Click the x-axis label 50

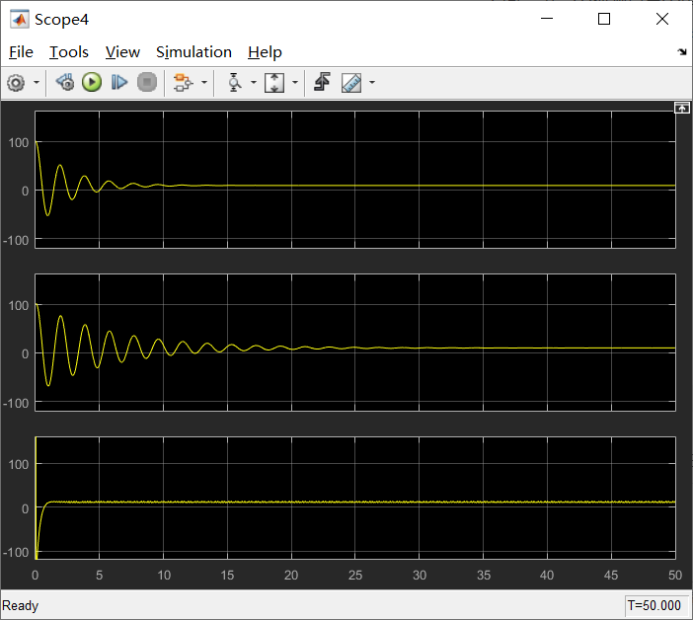pos(675,575)
